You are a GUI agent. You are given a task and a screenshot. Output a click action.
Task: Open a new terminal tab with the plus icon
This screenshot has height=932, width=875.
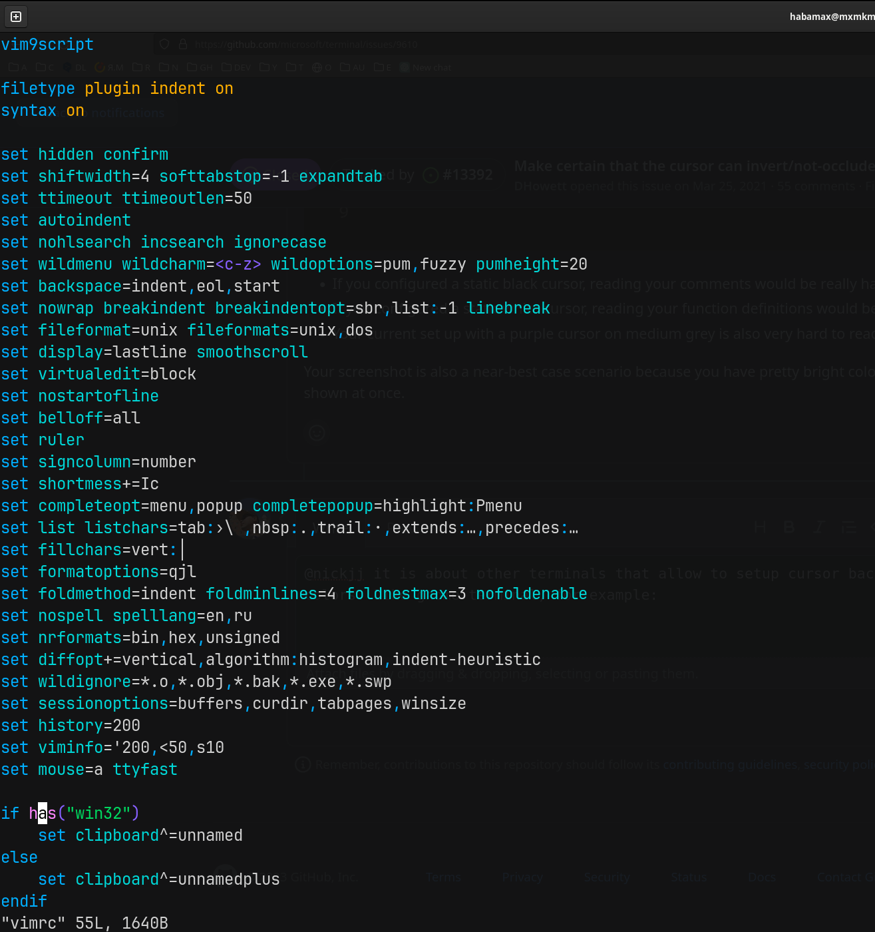15,17
